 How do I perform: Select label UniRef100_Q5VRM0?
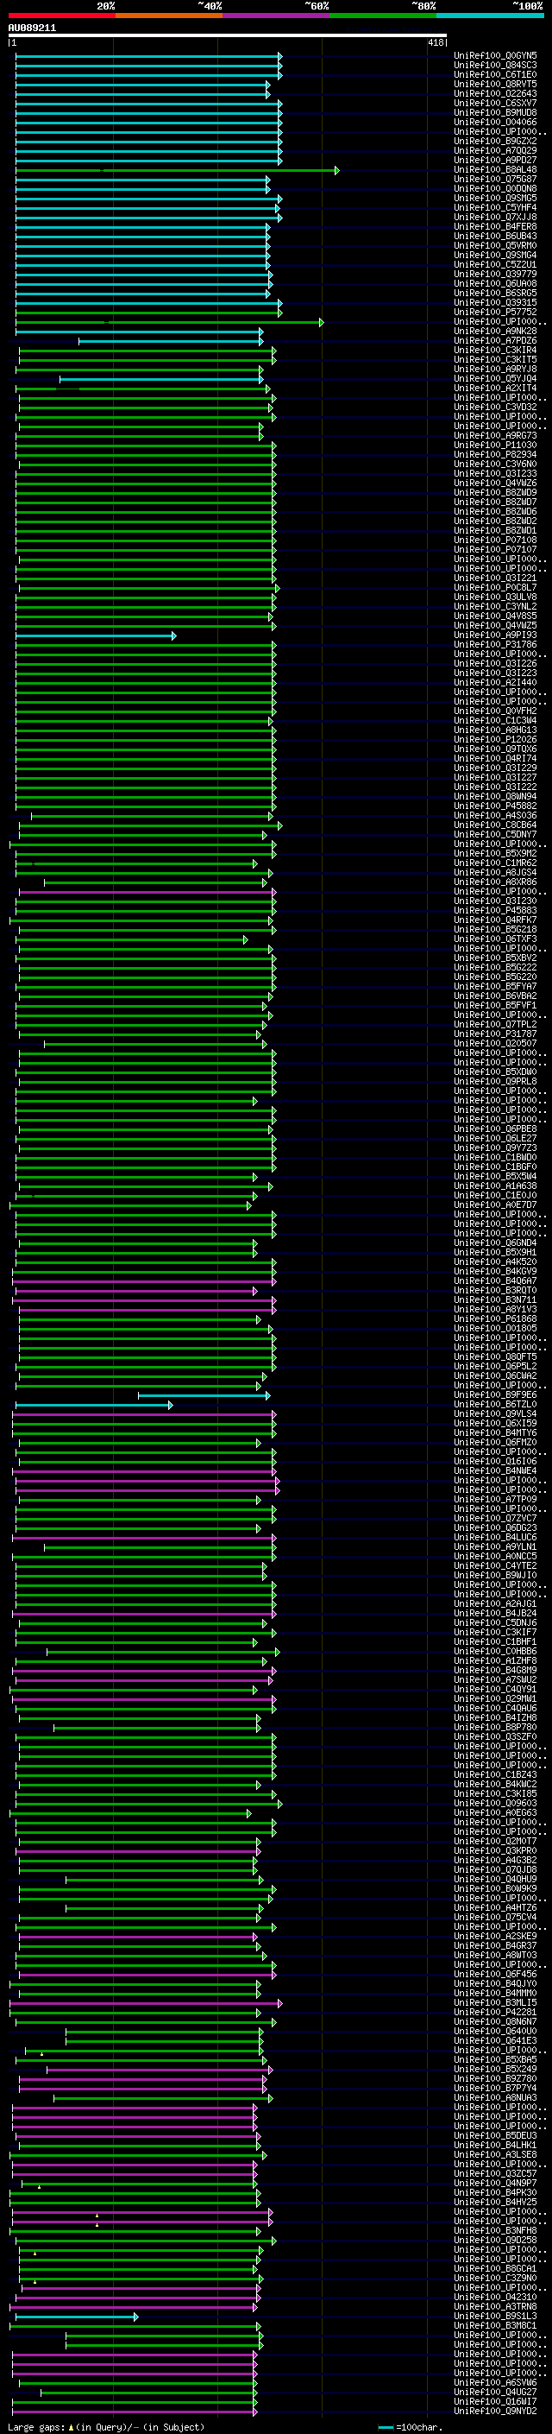pyautogui.click(x=495, y=246)
